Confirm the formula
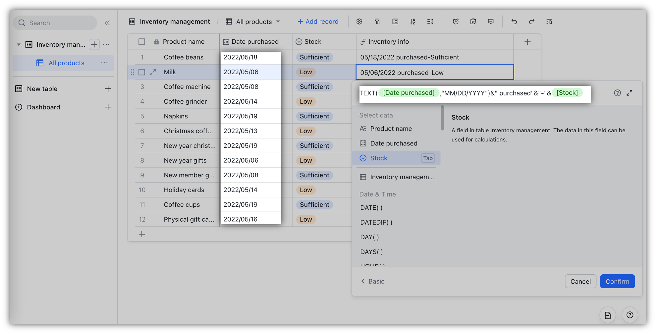Screen dimensions: 656x334 tap(617, 281)
